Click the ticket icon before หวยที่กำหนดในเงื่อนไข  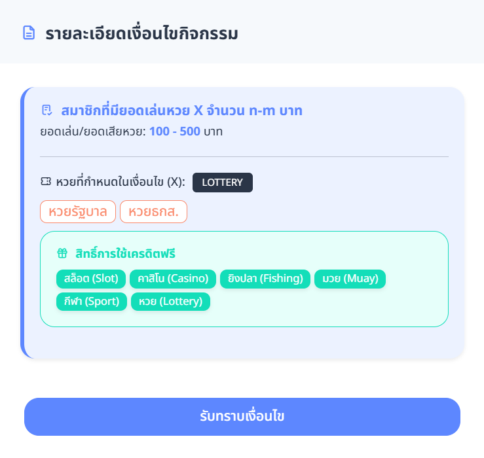(46, 182)
